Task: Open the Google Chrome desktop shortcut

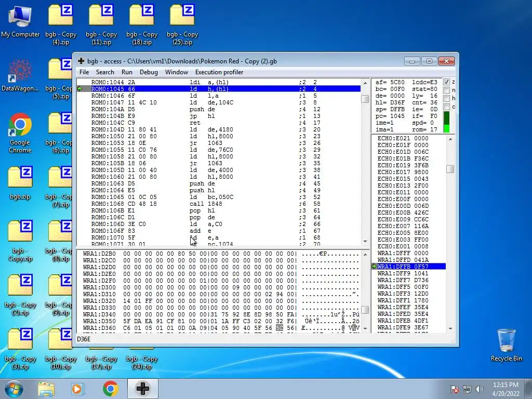Action: (x=20, y=133)
